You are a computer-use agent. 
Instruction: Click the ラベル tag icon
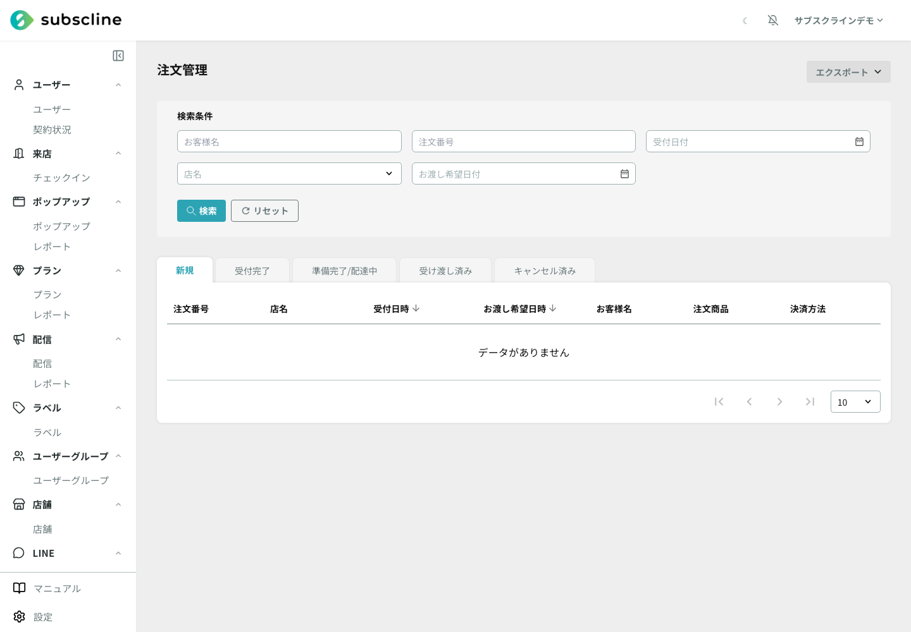(19, 408)
